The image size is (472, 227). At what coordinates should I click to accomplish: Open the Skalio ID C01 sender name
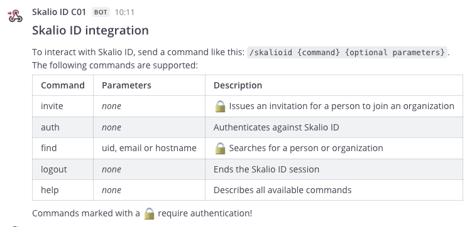point(59,12)
